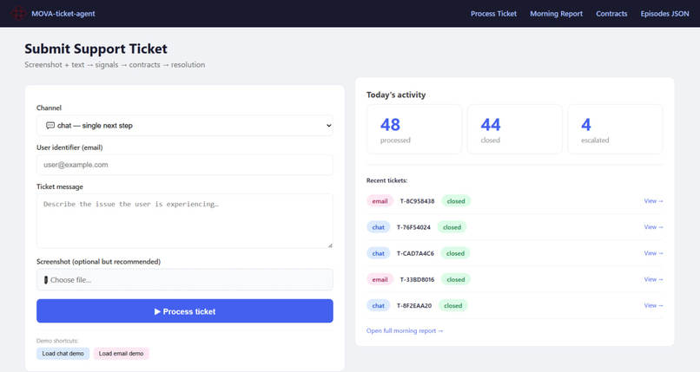Viewport: 700px width, 372px height.
Task: Click closed status of T-76F54024
Action: (x=452, y=227)
